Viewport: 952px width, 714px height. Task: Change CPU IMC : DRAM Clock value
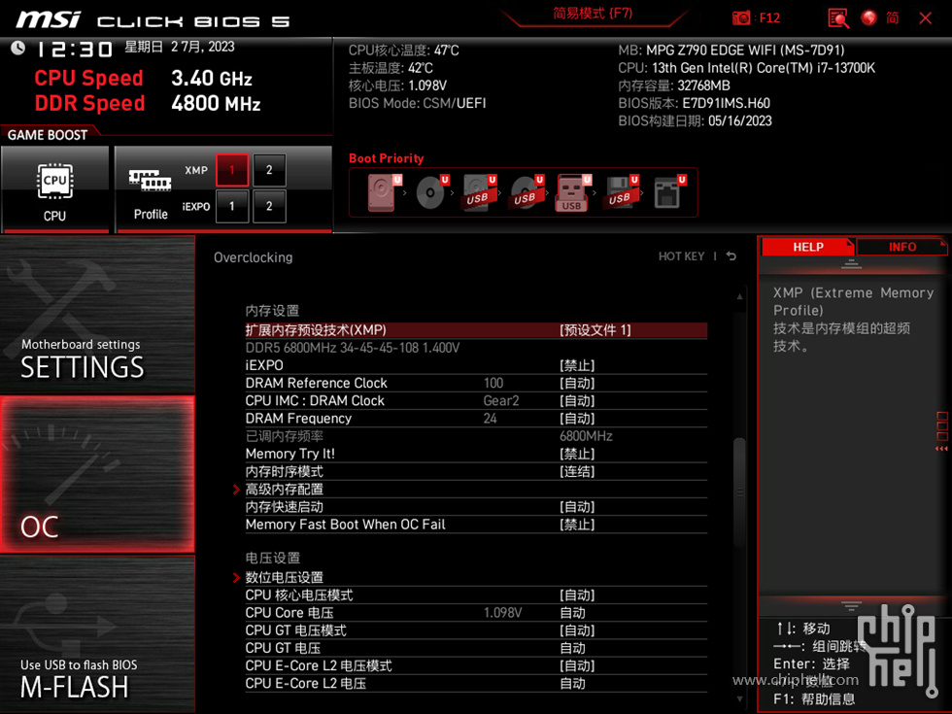tap(577, 400)
